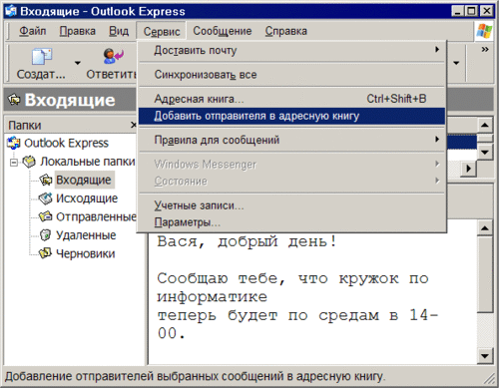Image resolution: width=499 pixels, height=388 pixels.
Task: Select the Отправленные folder
Action: click(96, 216)
